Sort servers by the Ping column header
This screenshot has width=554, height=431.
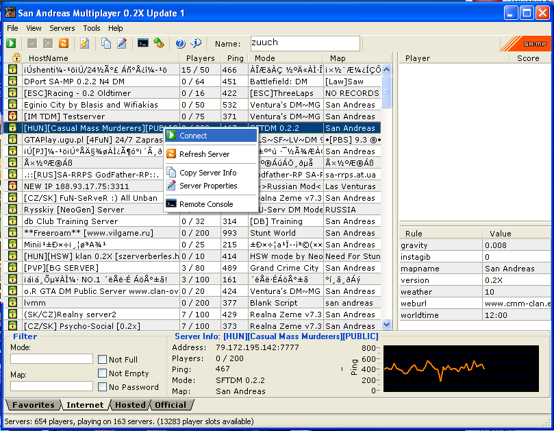(235, 58)
